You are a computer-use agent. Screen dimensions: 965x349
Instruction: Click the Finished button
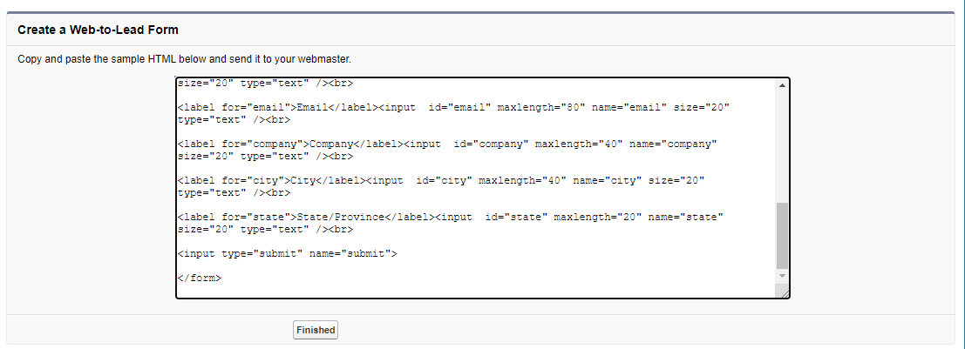coord(315,331)
